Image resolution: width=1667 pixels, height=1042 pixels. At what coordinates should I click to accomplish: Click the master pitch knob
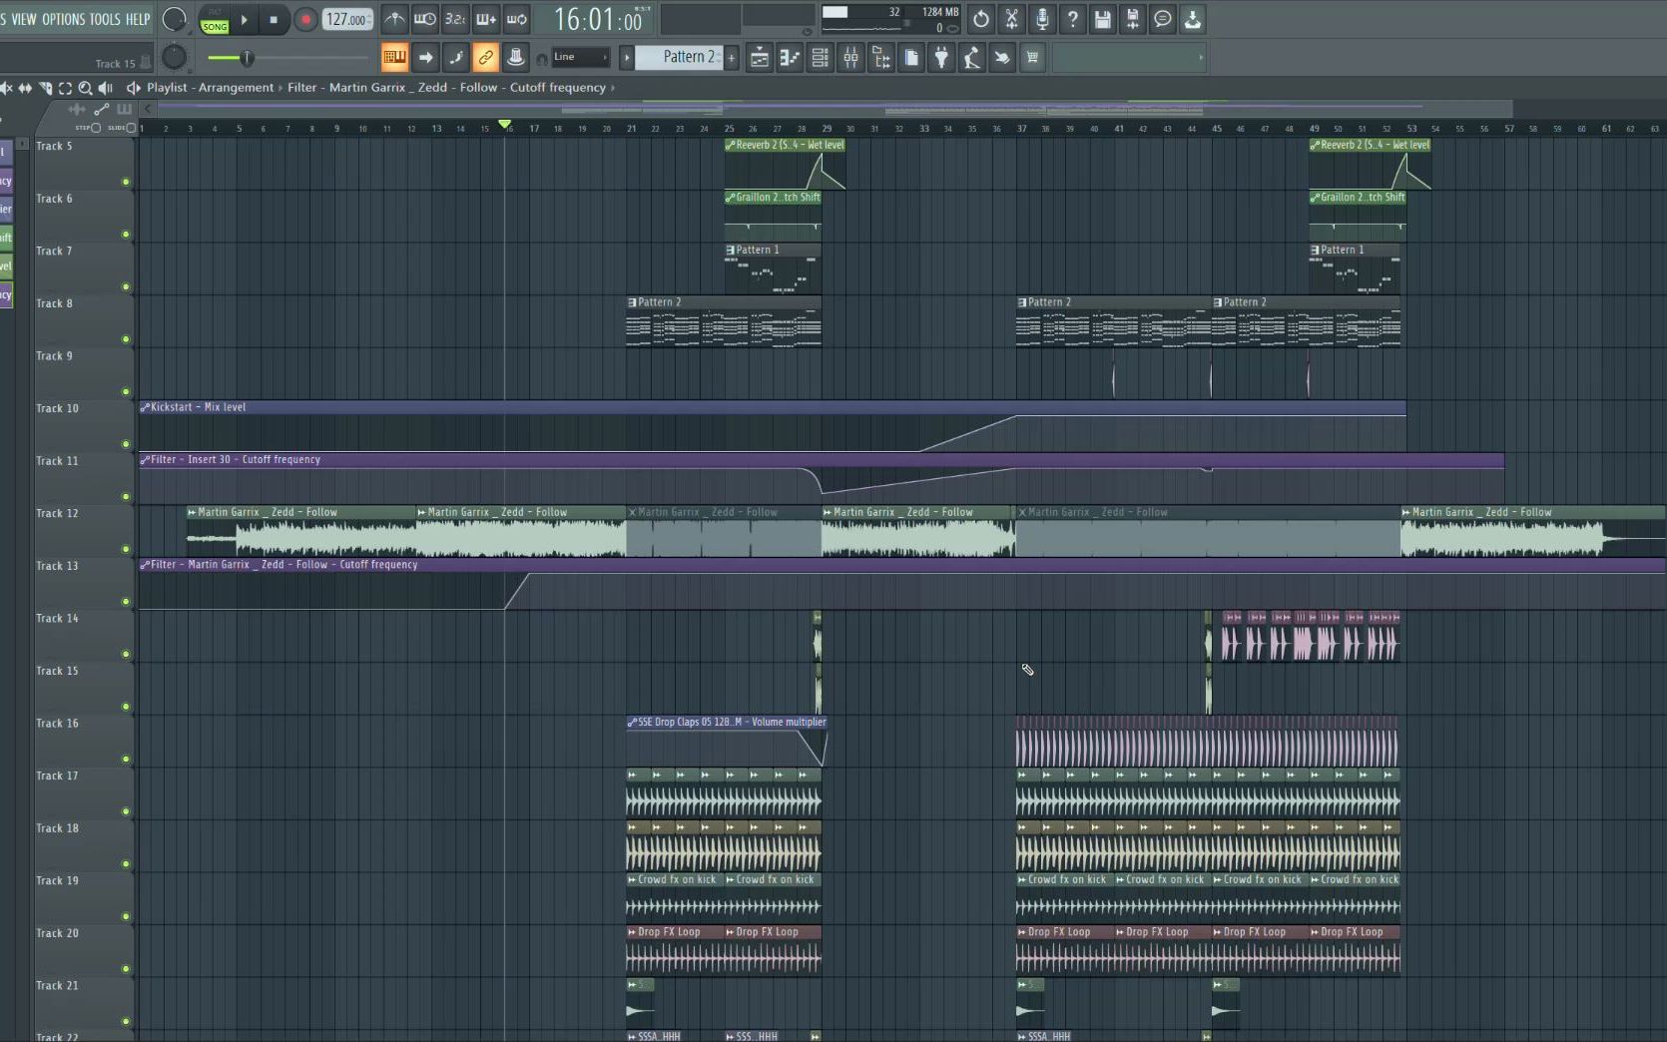click(174, 58)
